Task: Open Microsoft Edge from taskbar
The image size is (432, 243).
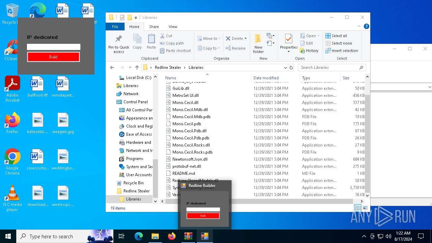Action: 139,236
